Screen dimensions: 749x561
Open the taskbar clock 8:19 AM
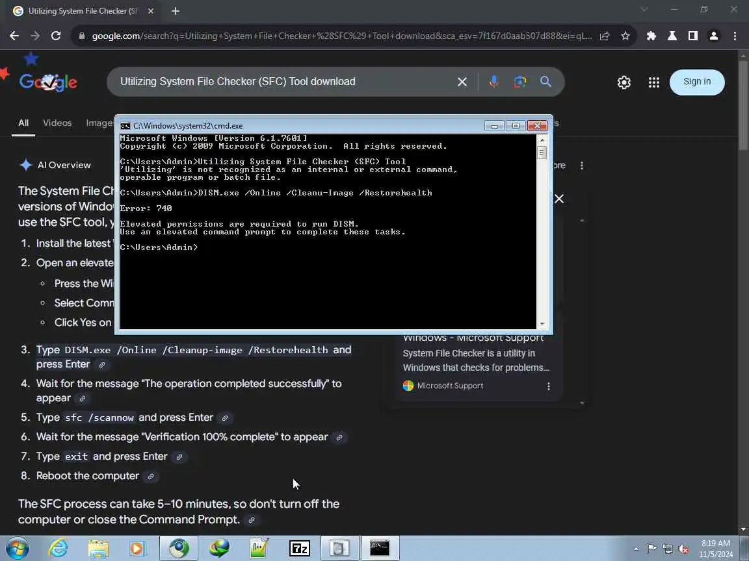coord(716,549)
